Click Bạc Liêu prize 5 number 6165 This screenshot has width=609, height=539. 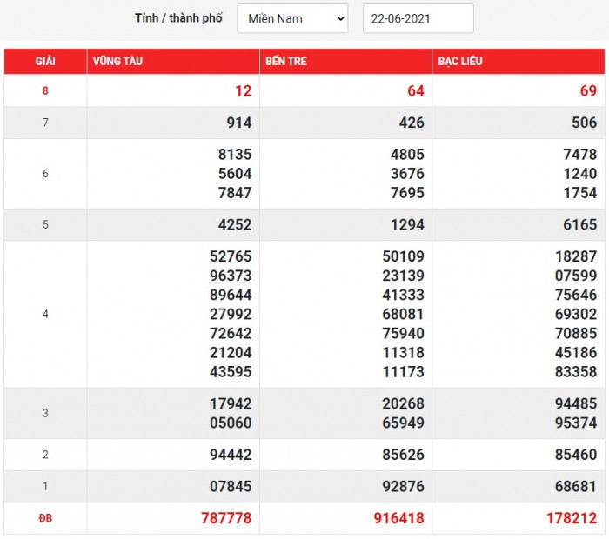point(579,224)
